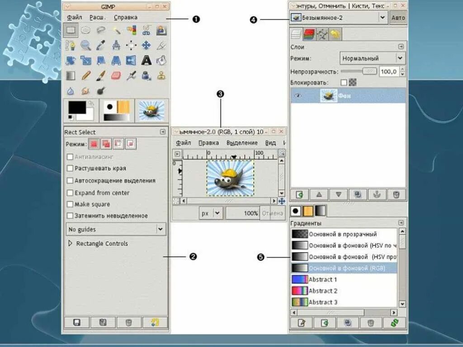This screenshot has height=347, width=463.
Task: Choose the Ink tool
Action: click(x=146, y=76)
